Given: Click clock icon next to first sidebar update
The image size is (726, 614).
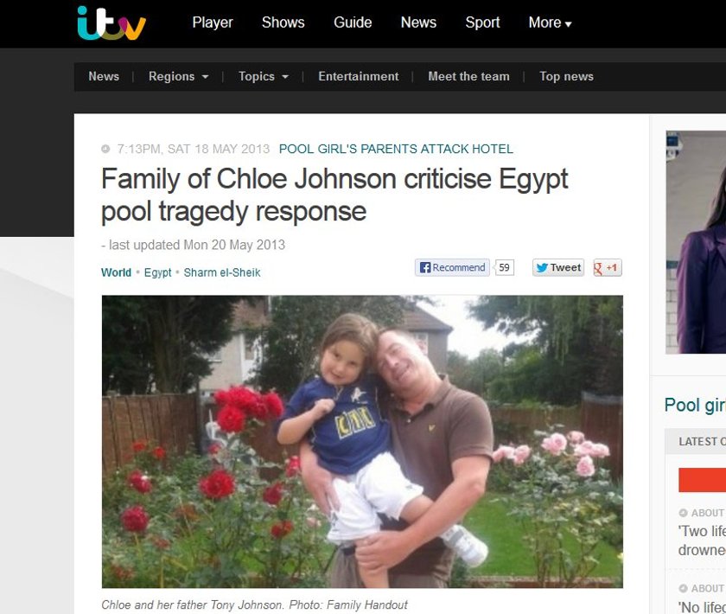Looking at the screenshot, I should point(683,513).
